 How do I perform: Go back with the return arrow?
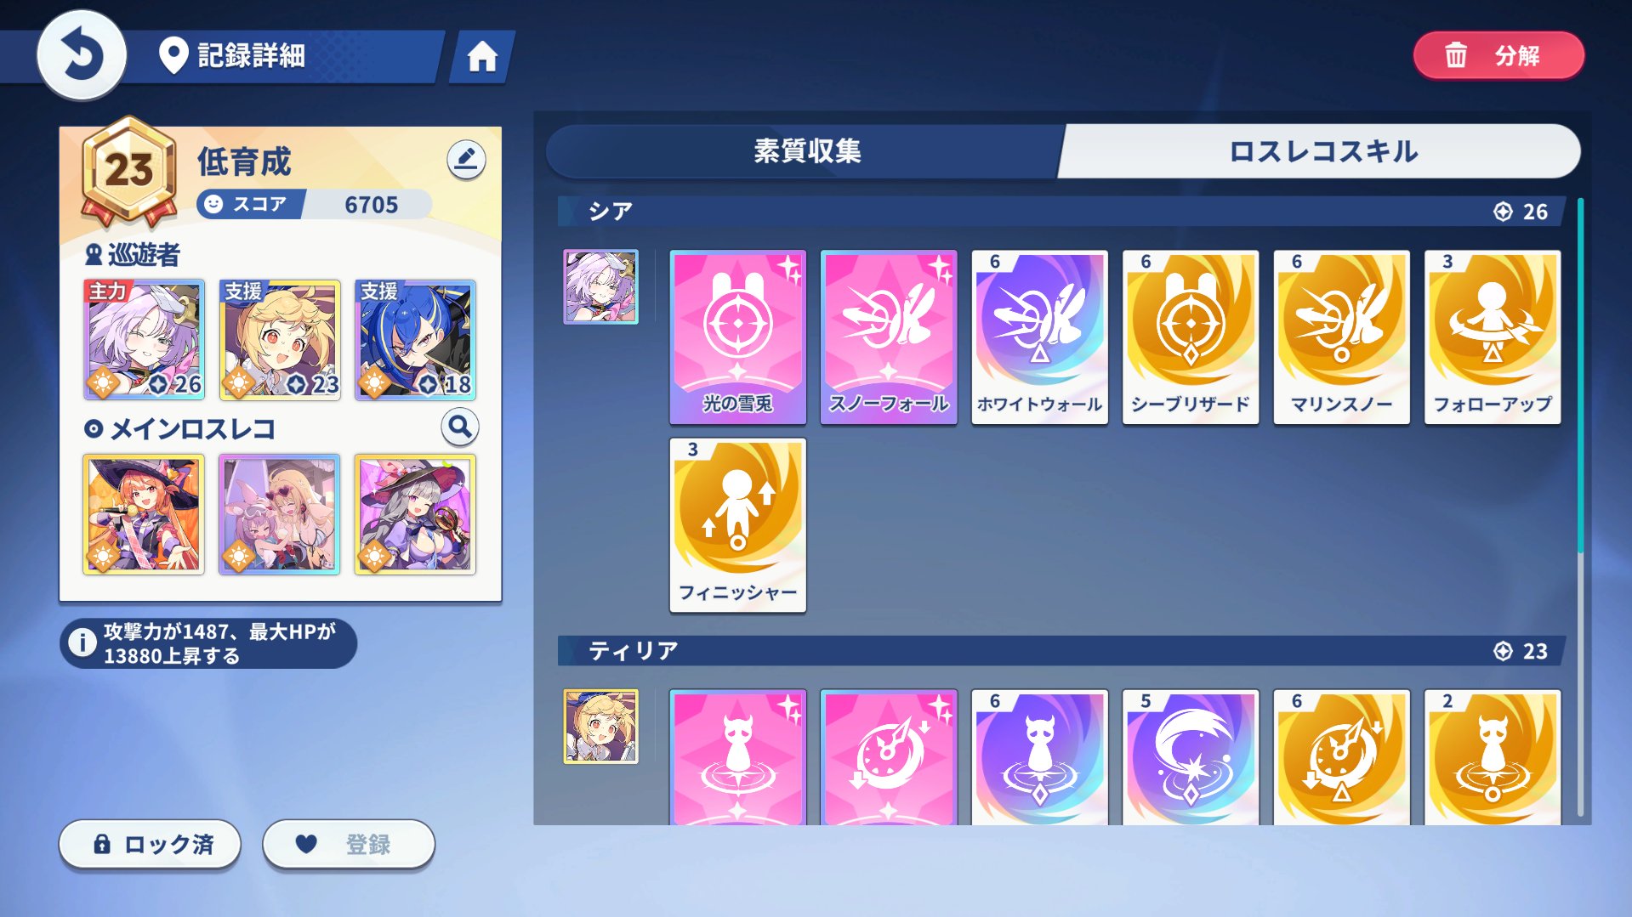point(82,55)
